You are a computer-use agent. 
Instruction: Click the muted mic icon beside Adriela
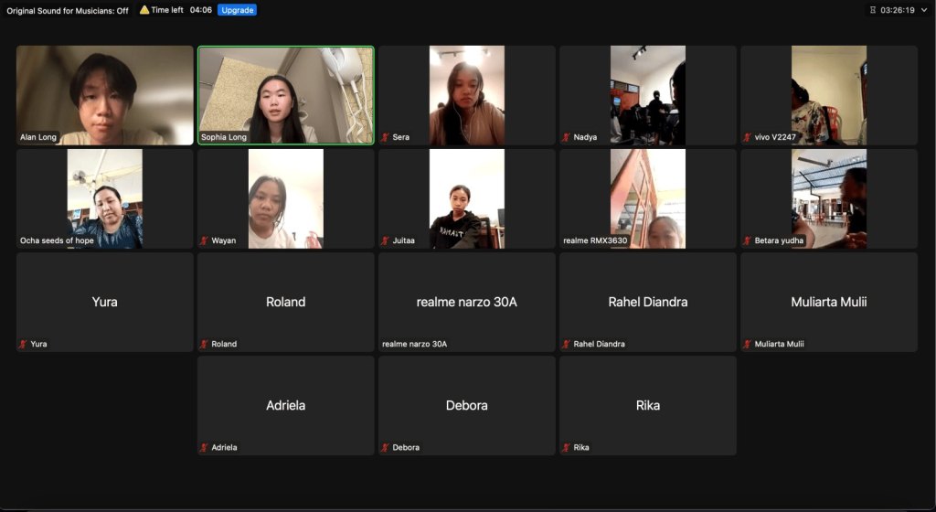click(205, 447)
